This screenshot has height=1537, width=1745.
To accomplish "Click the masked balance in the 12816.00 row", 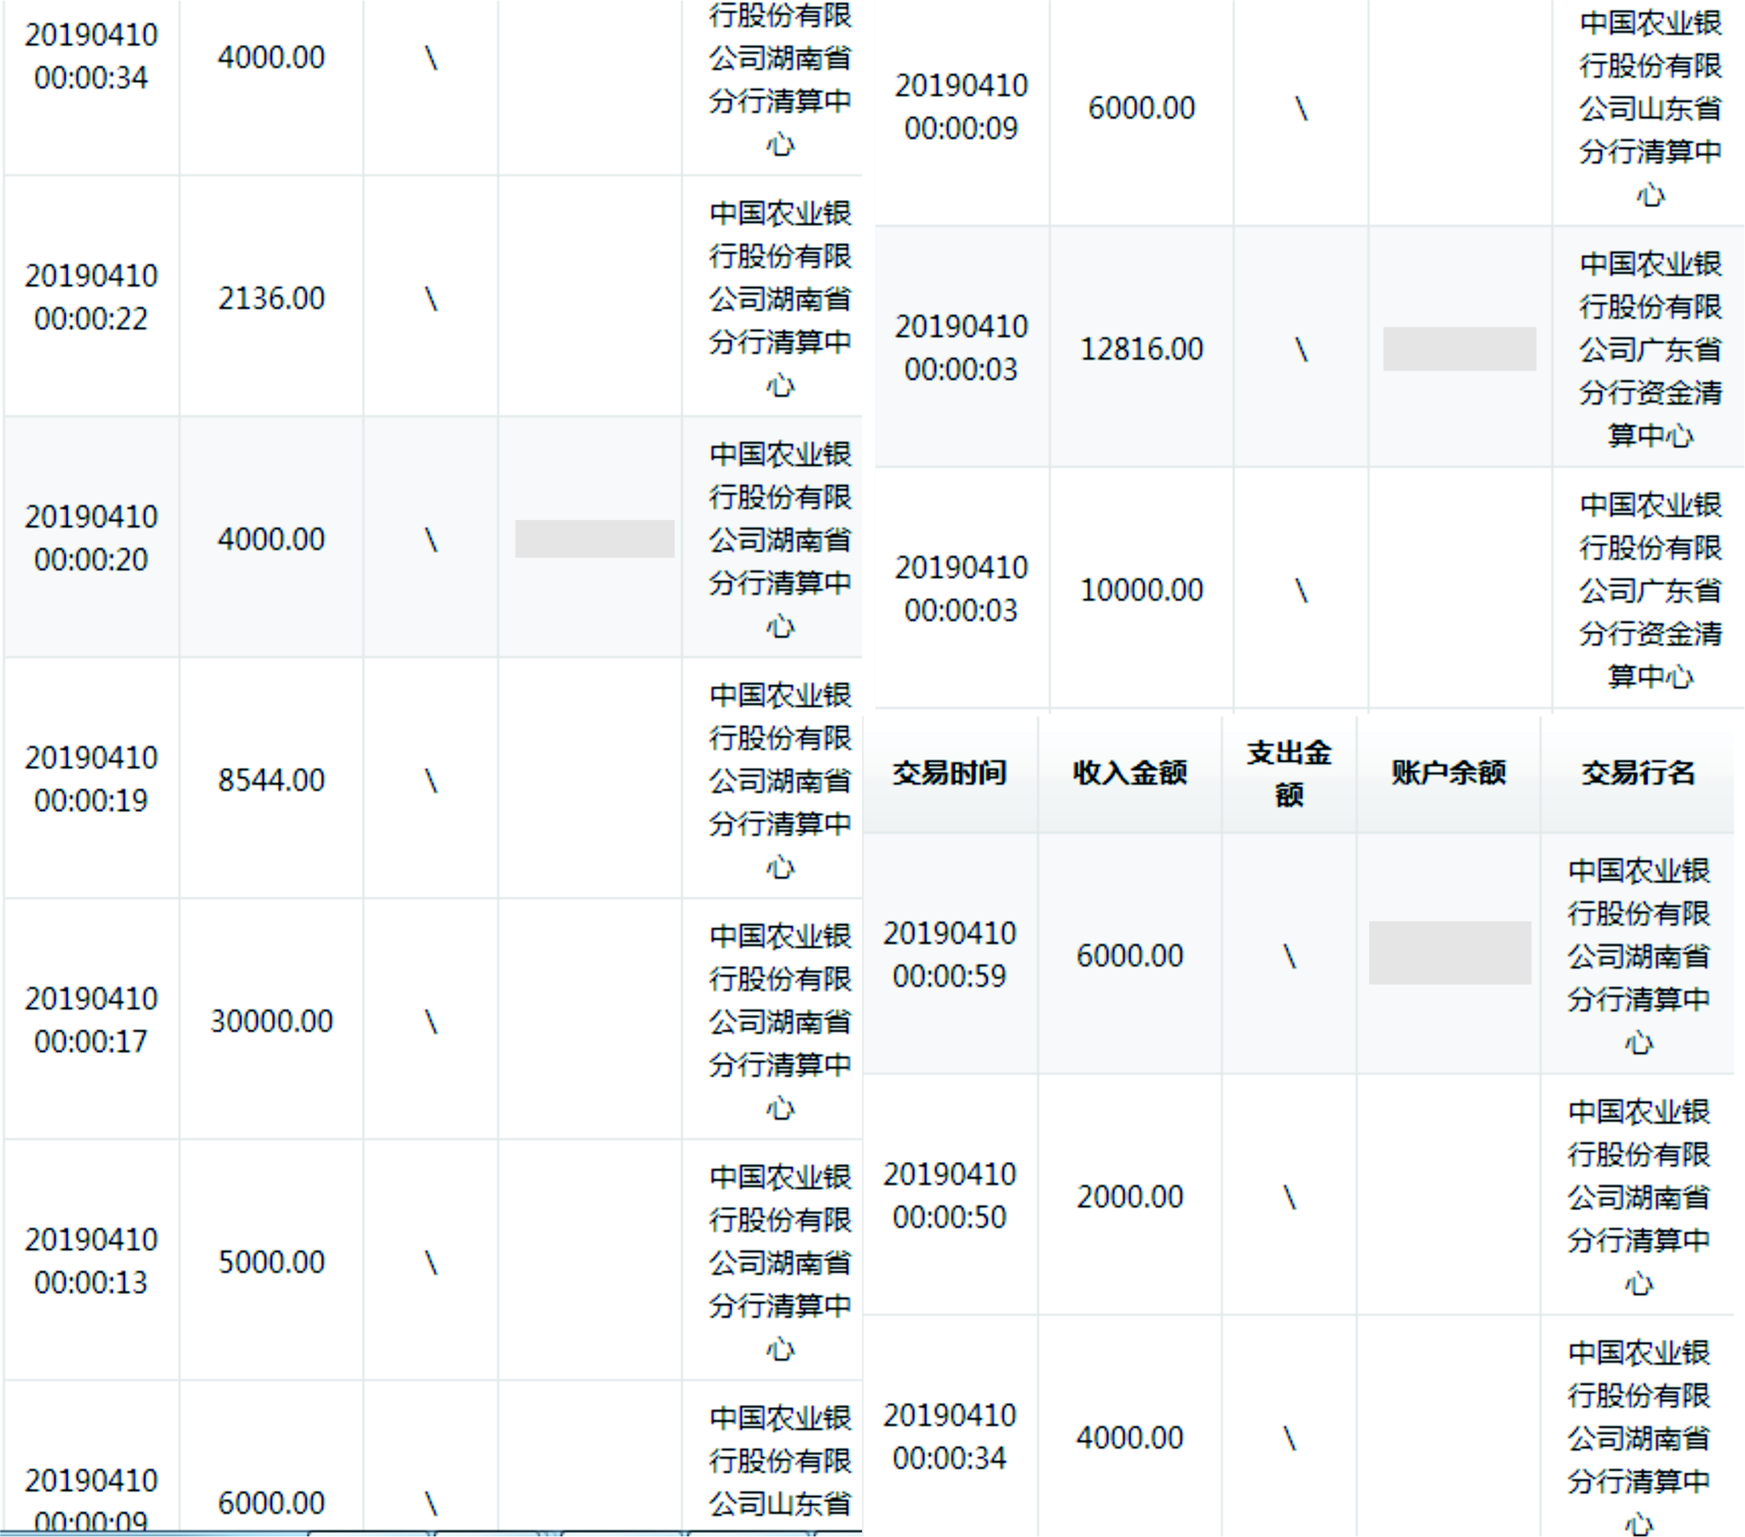I will [1460, 349].
